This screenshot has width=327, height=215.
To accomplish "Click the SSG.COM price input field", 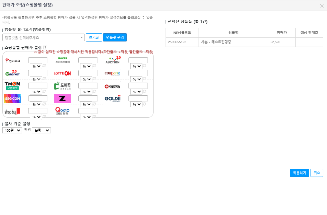I will pyautogui.click(x=38, y=98).
